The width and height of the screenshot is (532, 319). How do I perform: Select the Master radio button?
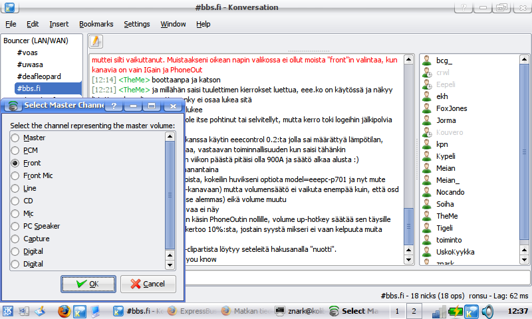click(15, 138)
